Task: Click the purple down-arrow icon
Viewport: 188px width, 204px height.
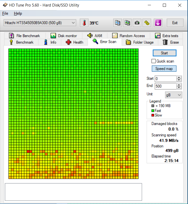Action: (158, 23)
